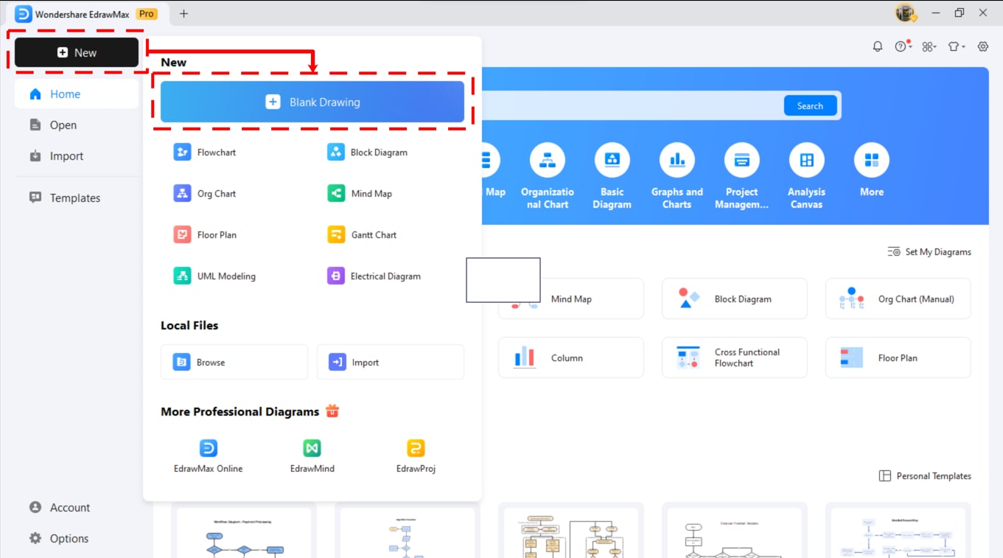This screenshot has height=558, width=1003.
Task: Open the Detailed Process Map template thumbnail
Action: [x=898, y=532]
